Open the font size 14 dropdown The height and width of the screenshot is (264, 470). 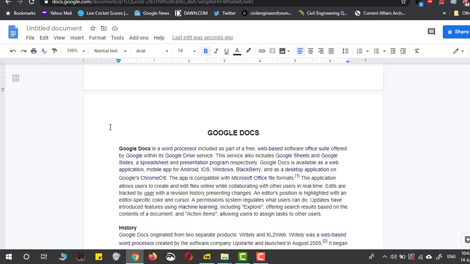coord(187,51)
